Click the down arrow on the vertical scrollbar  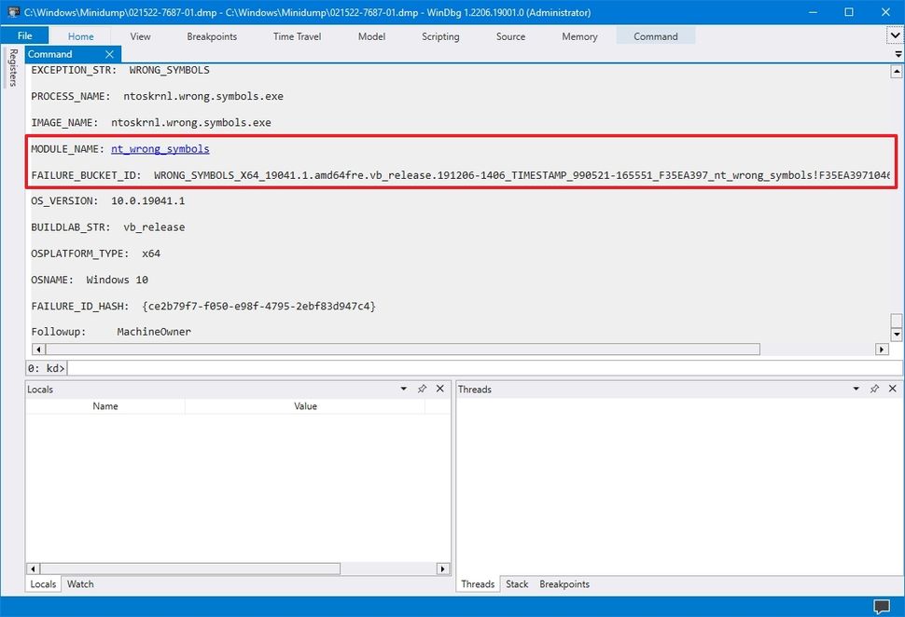(895, 332)
